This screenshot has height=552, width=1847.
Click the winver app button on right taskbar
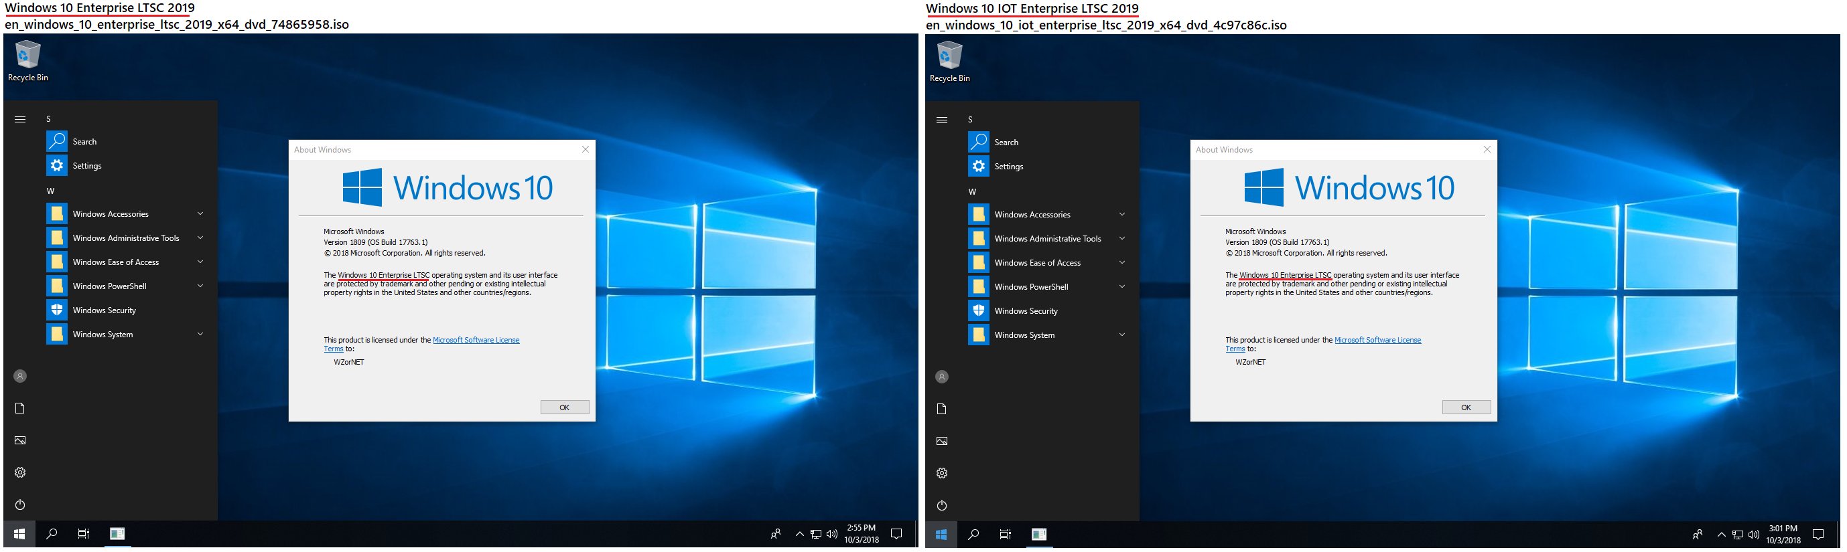(1038, 535)
